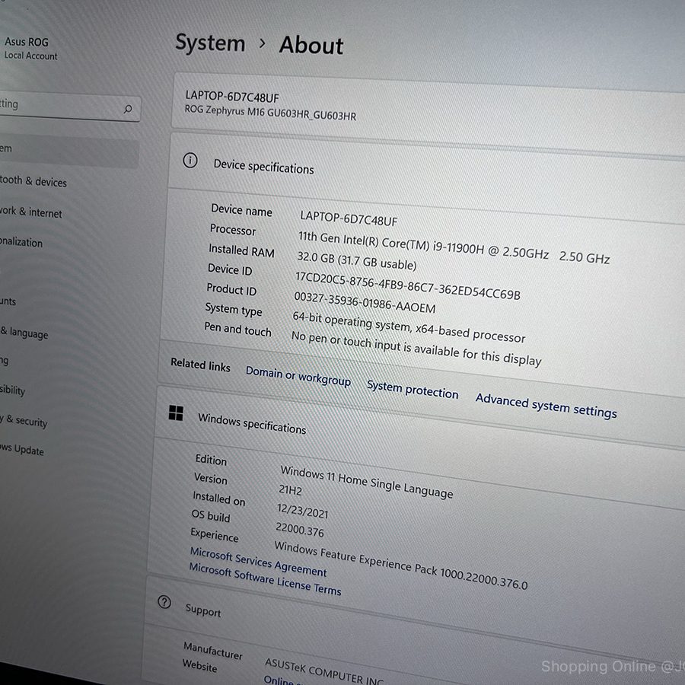685x685 pixels.
Task: Select the ASUSTeK COMPUTER INC manufacturer value
Action: (323, 672)
